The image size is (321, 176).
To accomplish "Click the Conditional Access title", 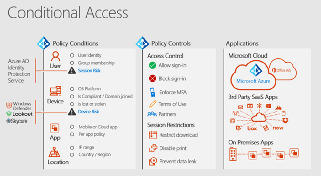I will pos(68,13).
